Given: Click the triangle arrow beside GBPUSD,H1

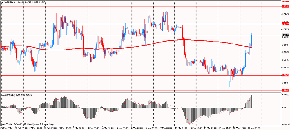Looking at the screenshot, I should pos(2,3).
